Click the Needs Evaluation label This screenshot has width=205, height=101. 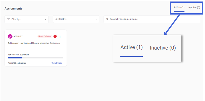pos(45,36)
